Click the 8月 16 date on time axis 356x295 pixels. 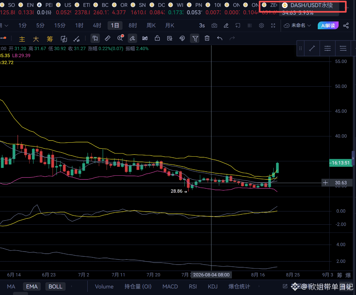pos(258,275)
